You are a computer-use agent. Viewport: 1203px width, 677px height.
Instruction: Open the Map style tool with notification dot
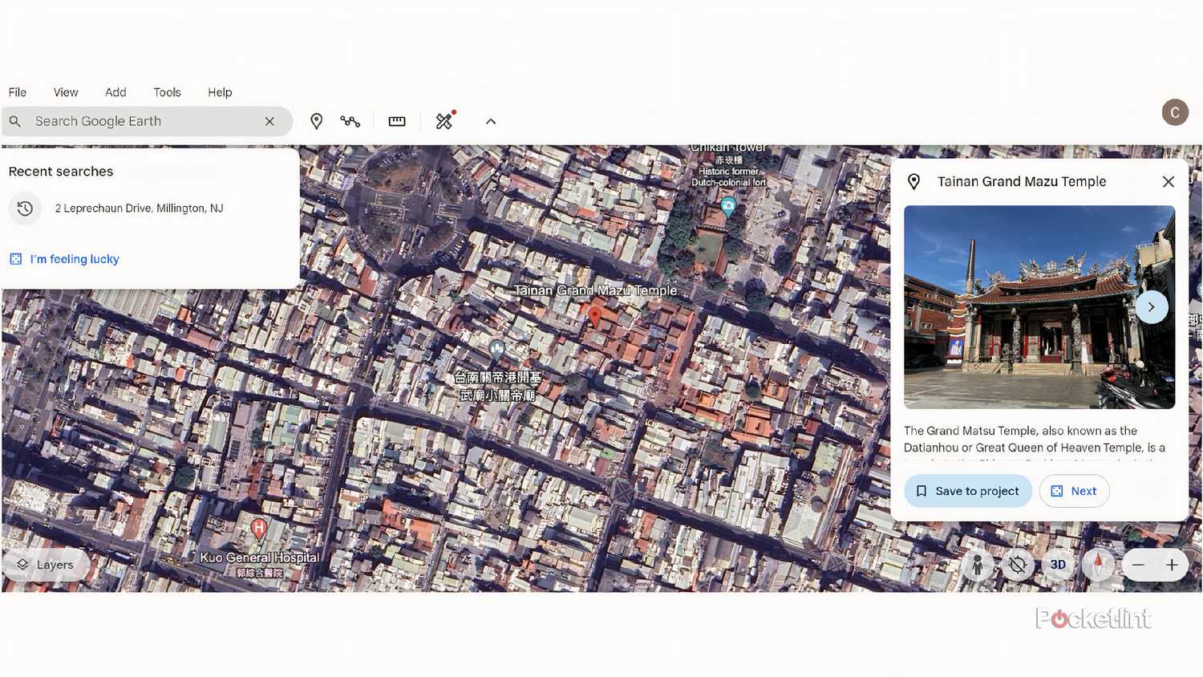444,120
